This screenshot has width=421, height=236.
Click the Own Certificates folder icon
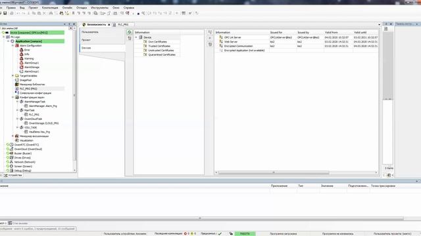145,42
